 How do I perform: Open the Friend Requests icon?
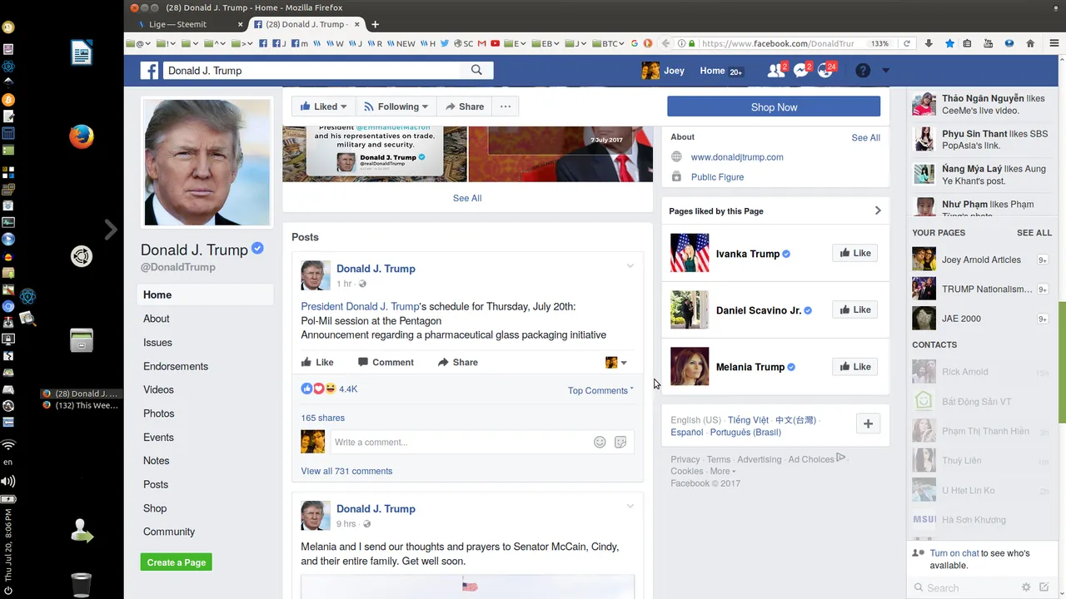(775, 71)
